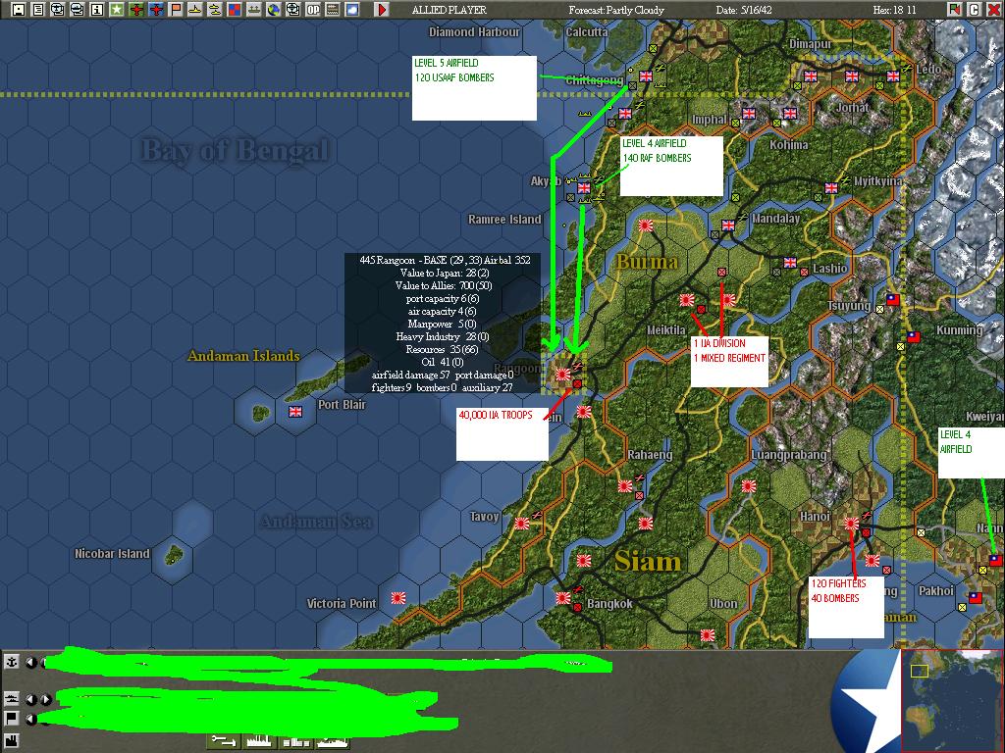Click the 'Rahaeng' map label
Screen dimensions: 1005x753
[x=650, y=455]
